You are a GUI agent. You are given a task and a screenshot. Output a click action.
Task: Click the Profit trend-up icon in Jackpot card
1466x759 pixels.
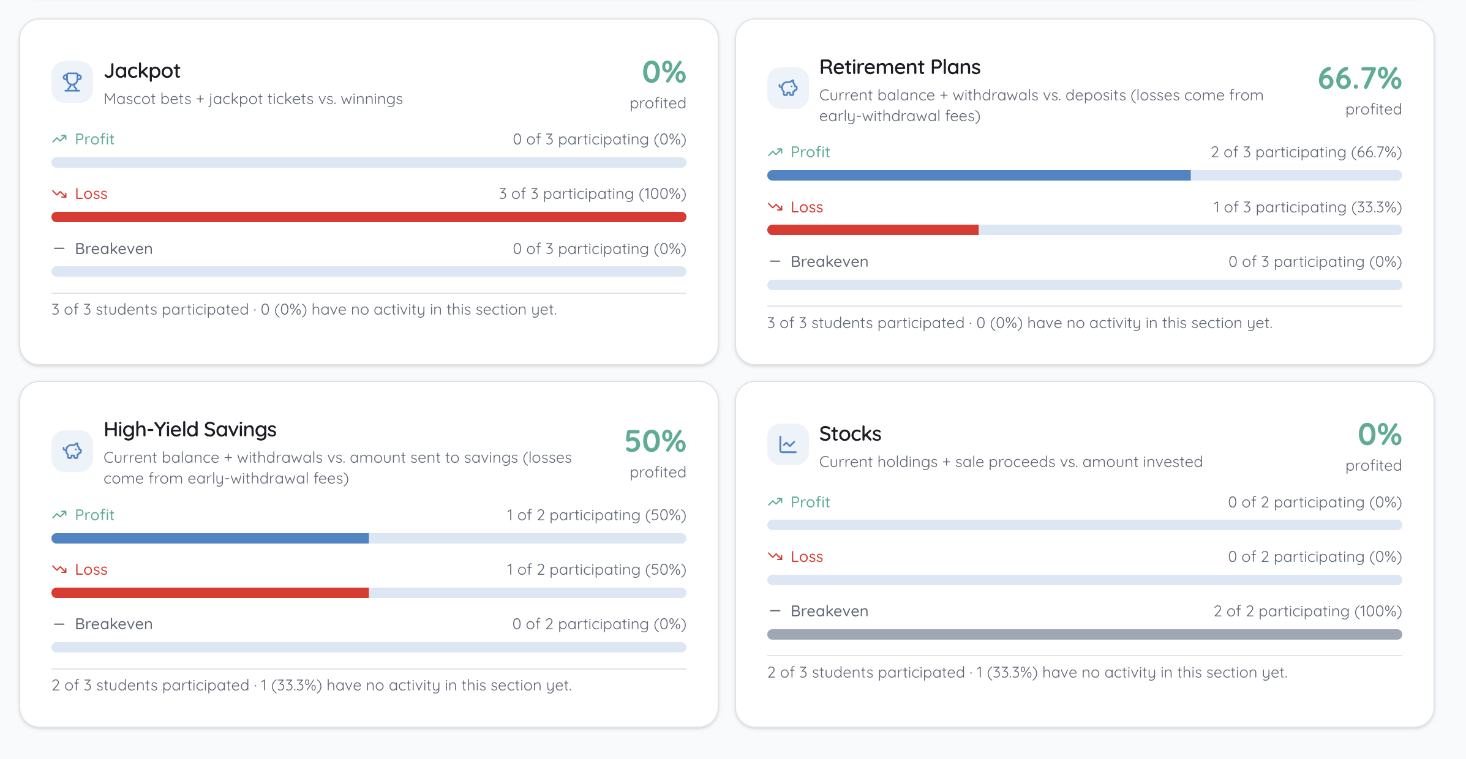pyautogui.click(x=59, y=139)
